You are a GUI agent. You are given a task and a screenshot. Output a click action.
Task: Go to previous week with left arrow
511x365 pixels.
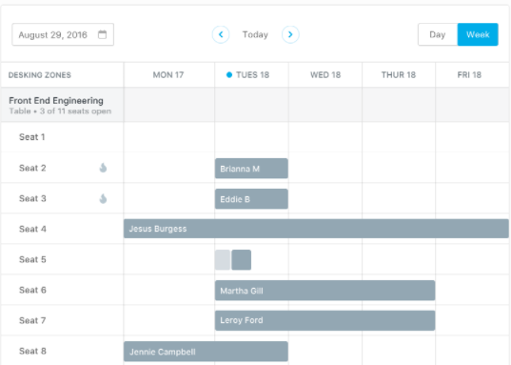pyautogui.click(x=221, y=34)
